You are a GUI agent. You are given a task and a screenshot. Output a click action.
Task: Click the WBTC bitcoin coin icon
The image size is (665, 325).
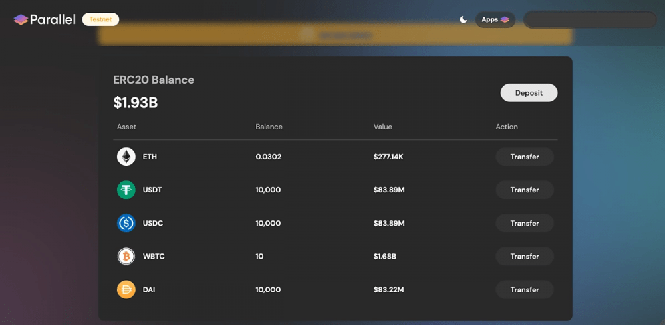pos(126,257)
